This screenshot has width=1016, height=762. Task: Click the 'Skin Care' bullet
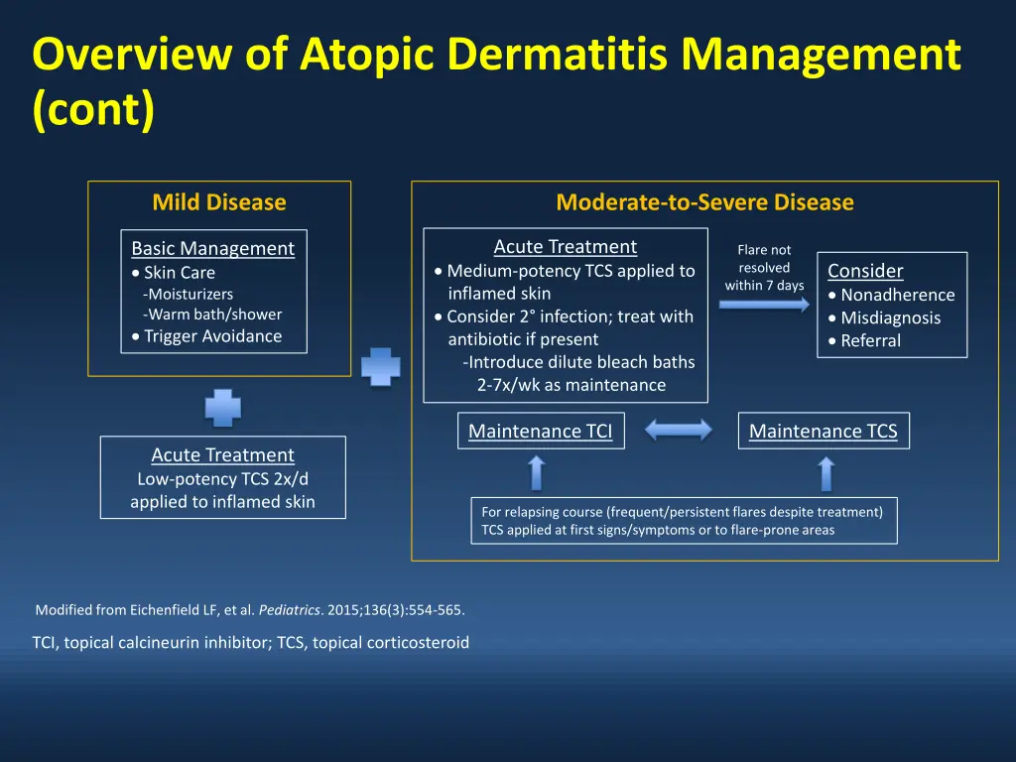click(x=173, y=273)
